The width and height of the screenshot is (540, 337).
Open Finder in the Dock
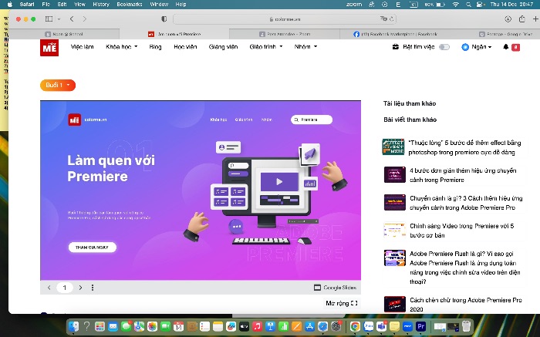[73, 325]
